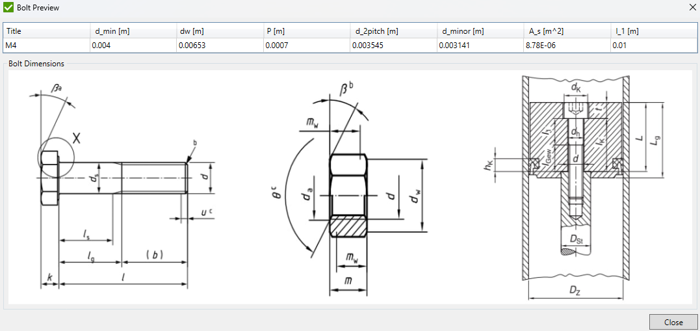The width and height of the screenshot is (700, 331).
Task: Close the Bolt Preview dialog with X
Action: [x=692, y=7]
